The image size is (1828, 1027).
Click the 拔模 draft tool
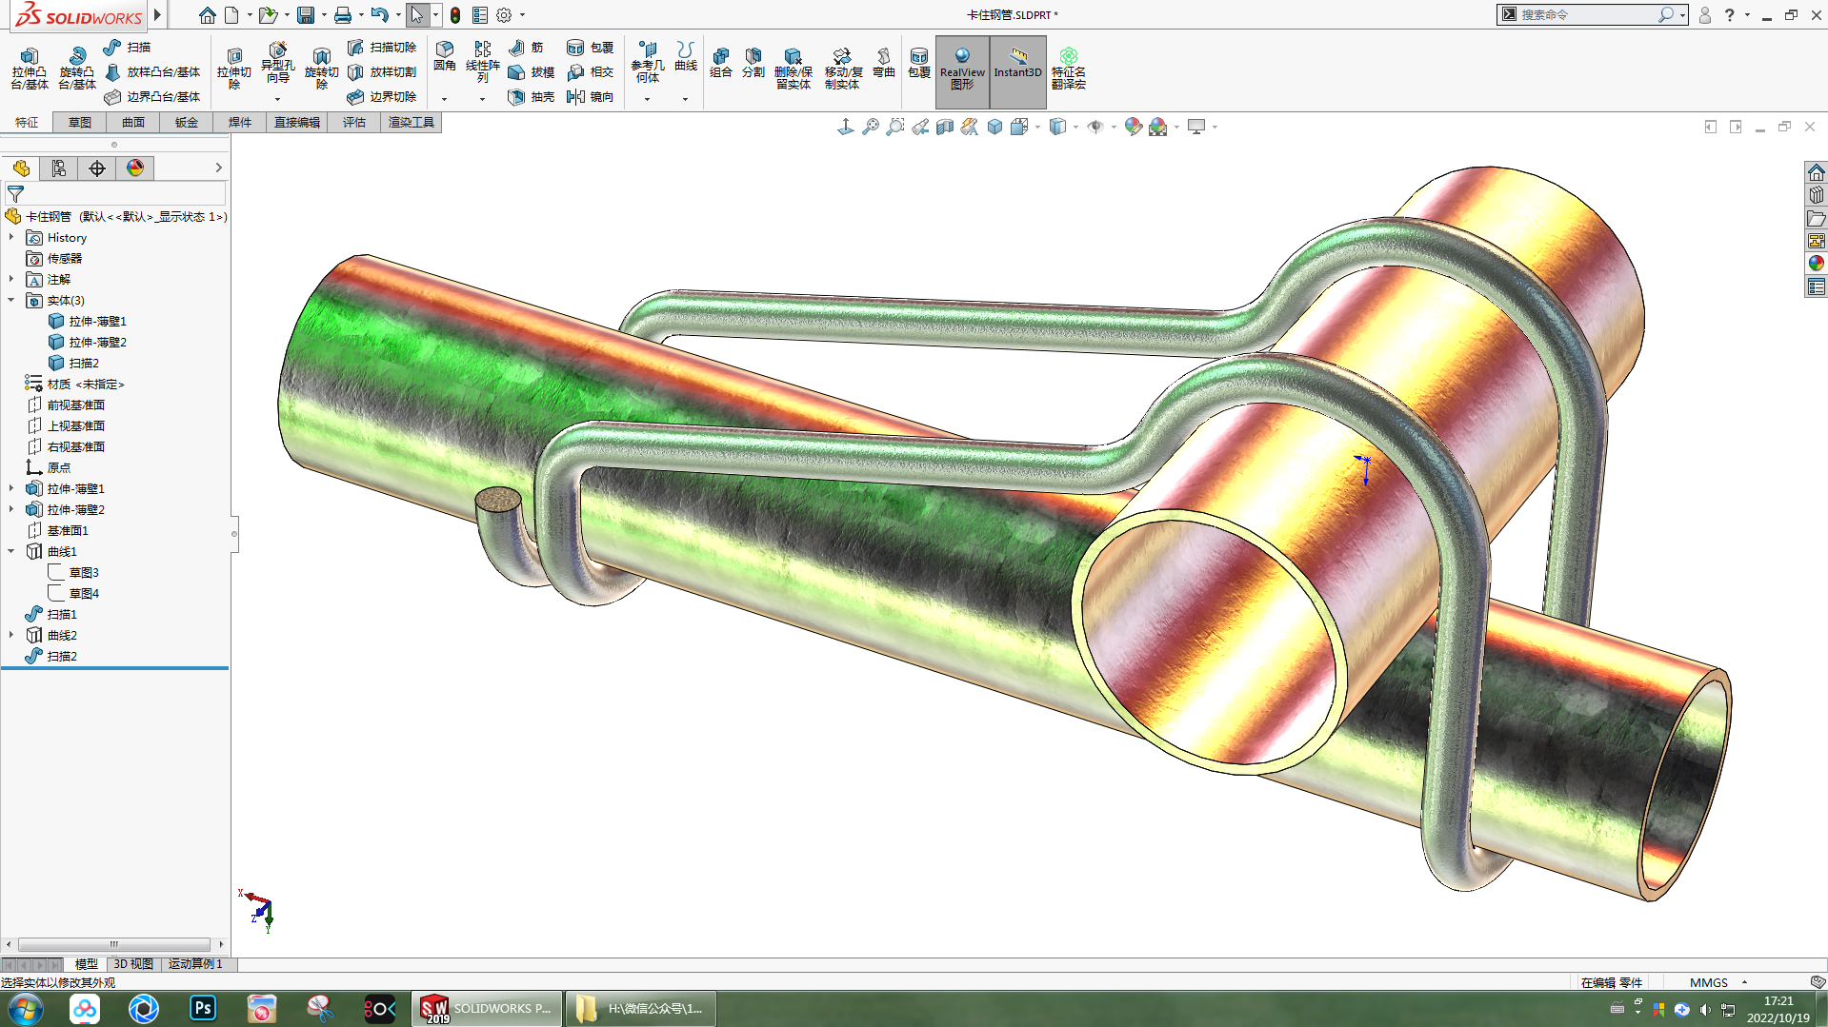coord(532,72)
